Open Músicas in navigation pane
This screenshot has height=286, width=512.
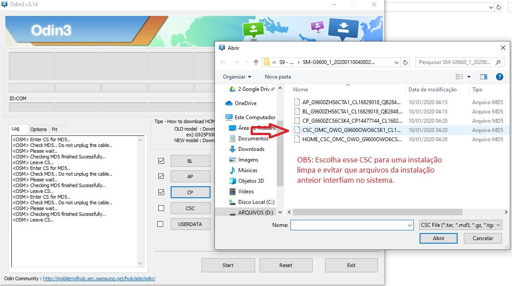pos(244,170)
